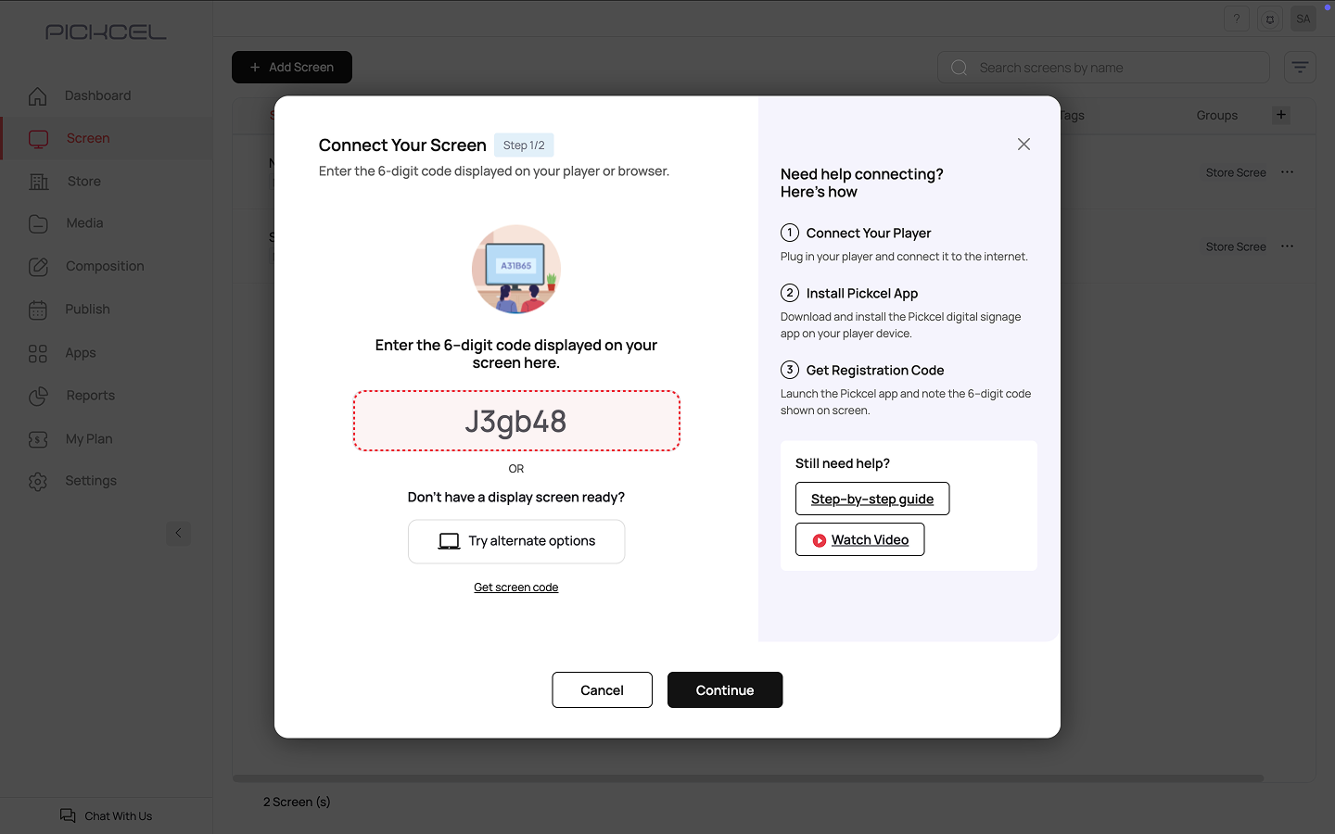The height and width of the screenshot is (834, 1335).
Task: Select Screen in the sidebar menu
Action: pyautogui.click(x=88, y=138)
